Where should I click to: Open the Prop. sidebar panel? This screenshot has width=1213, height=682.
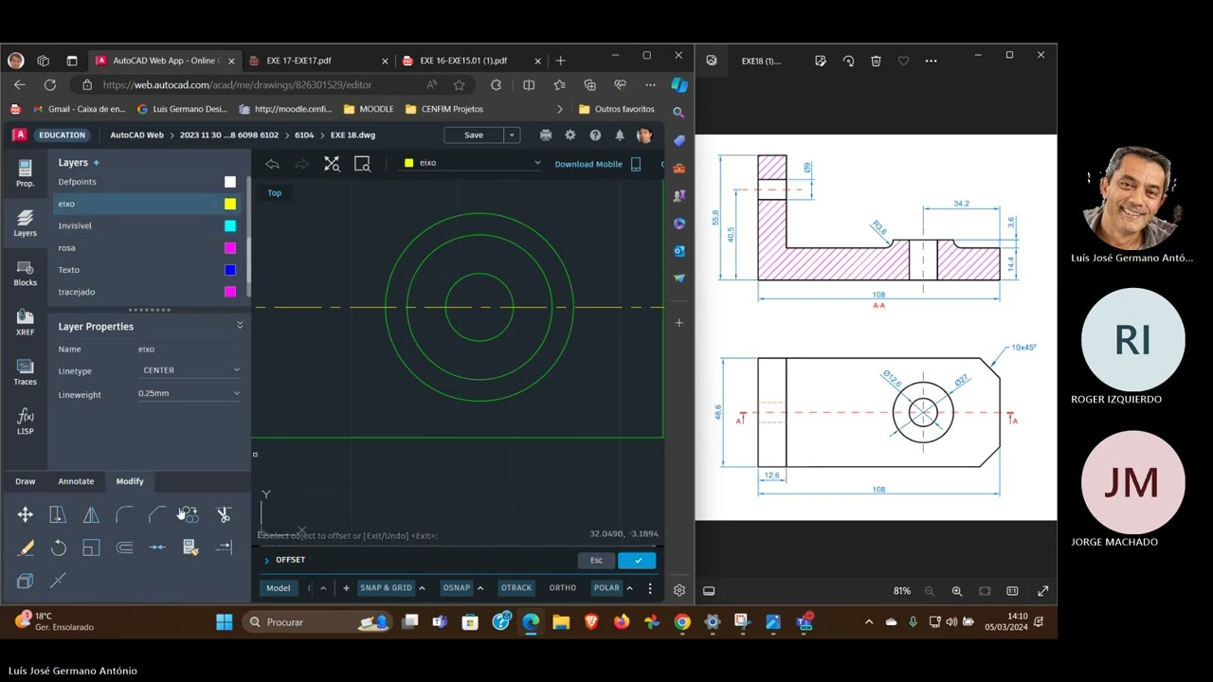(26, 172)
